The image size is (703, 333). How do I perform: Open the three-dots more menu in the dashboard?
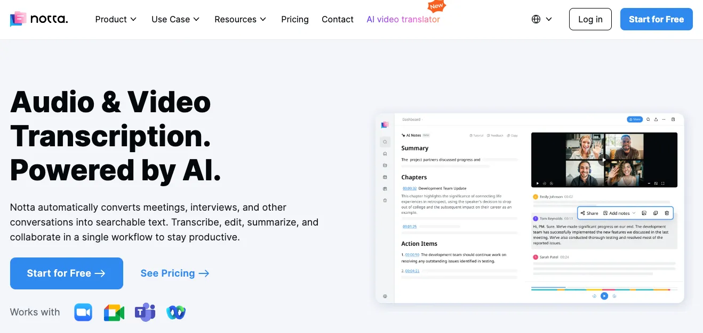[x=664, y=120]
